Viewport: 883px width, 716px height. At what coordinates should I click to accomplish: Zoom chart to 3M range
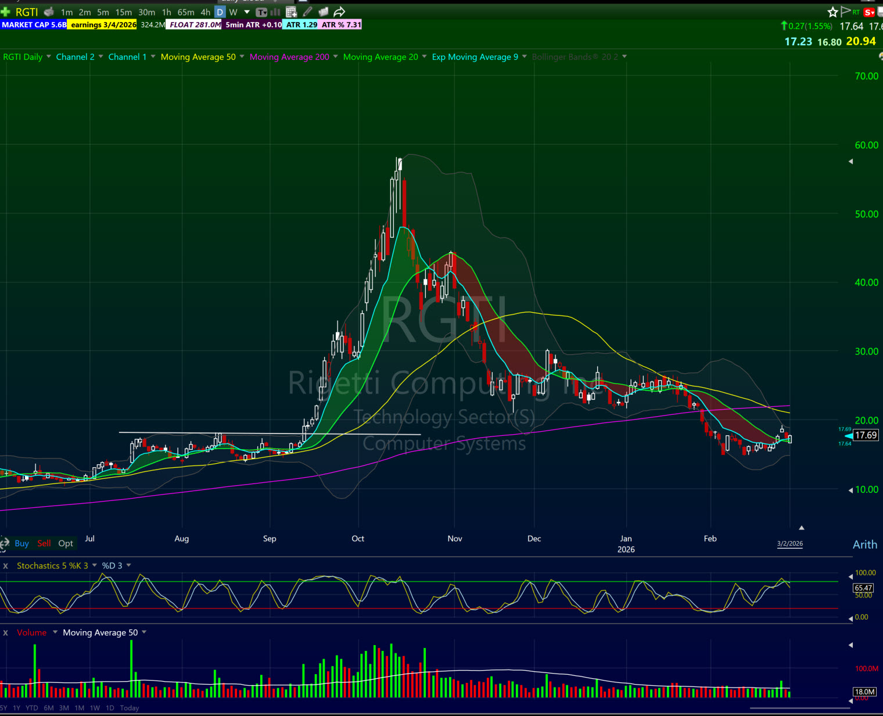[64, 708]
